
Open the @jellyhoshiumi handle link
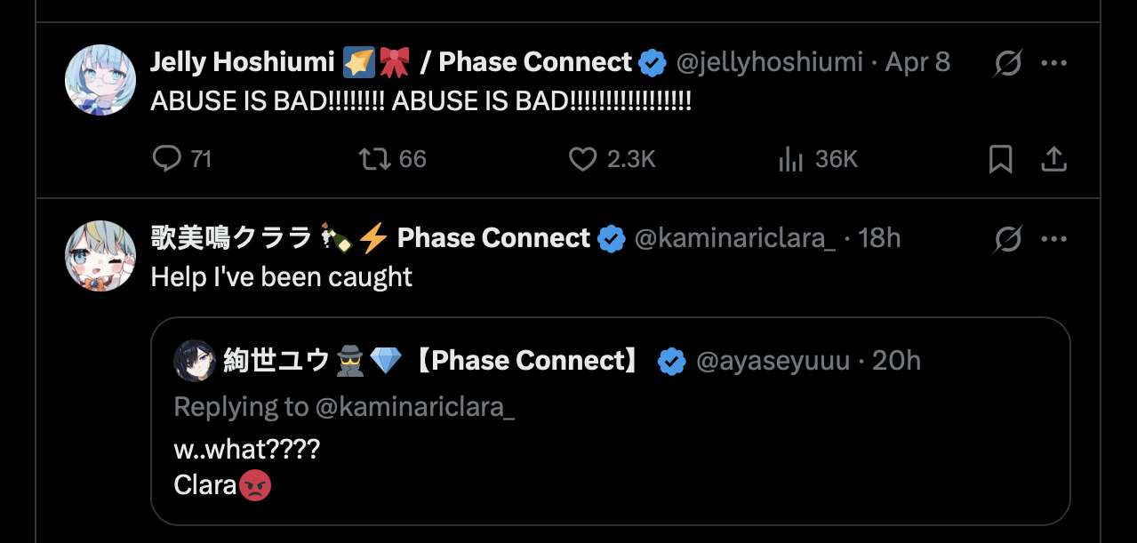[x=769, y=62]
